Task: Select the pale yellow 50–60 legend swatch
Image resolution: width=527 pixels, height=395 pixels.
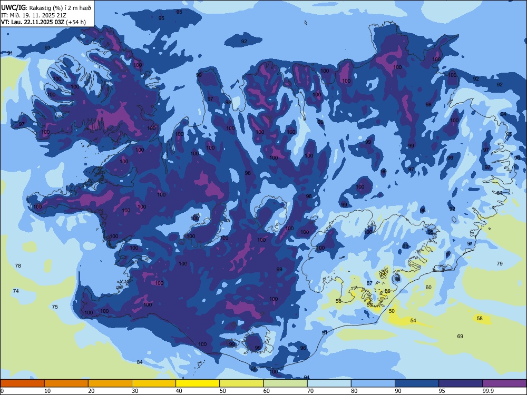Action: 241,383
